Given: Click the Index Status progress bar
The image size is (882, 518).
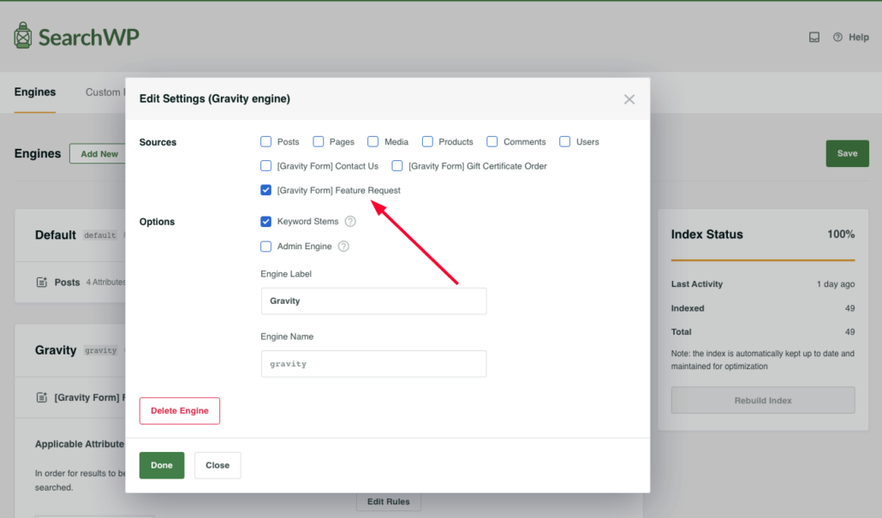Looking at the screenshot, I should click(x=763, y=260).
